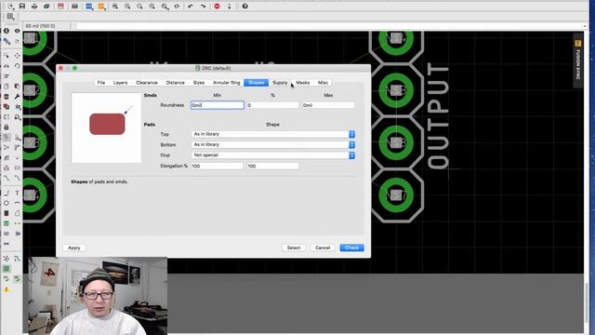Click the Zoom select magnifier icon
The height and width of the screenshot is (335, 595).
165,7
